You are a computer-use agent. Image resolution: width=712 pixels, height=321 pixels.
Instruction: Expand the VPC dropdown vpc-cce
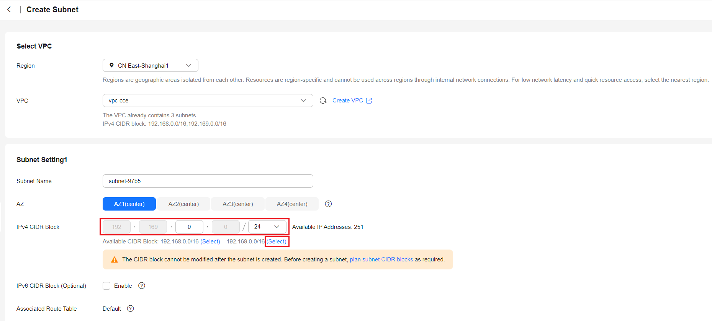coord(208,101)
